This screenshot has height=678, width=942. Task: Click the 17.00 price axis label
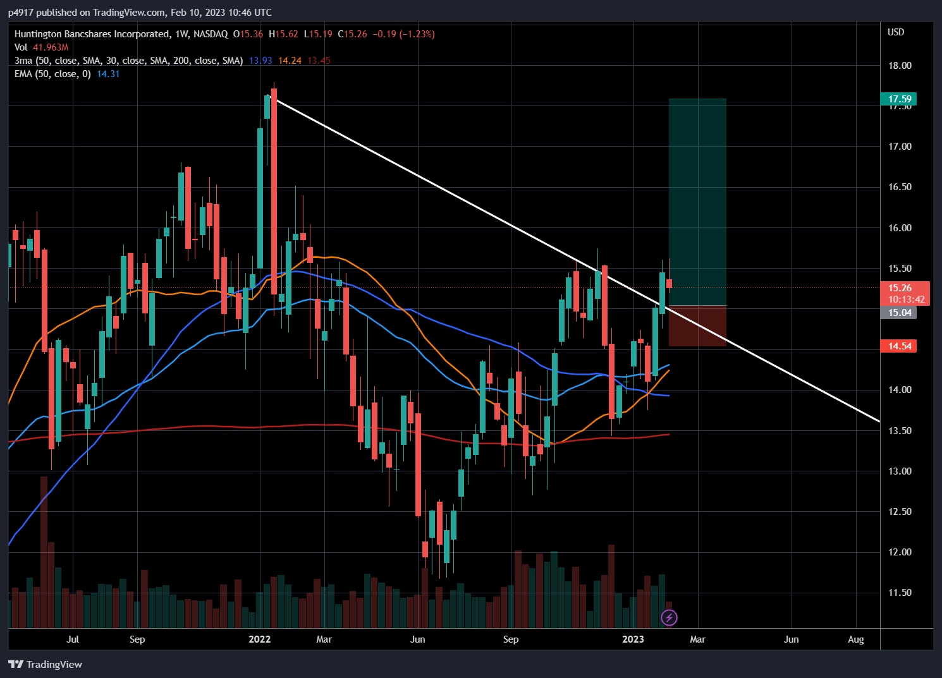pos(900,147)
